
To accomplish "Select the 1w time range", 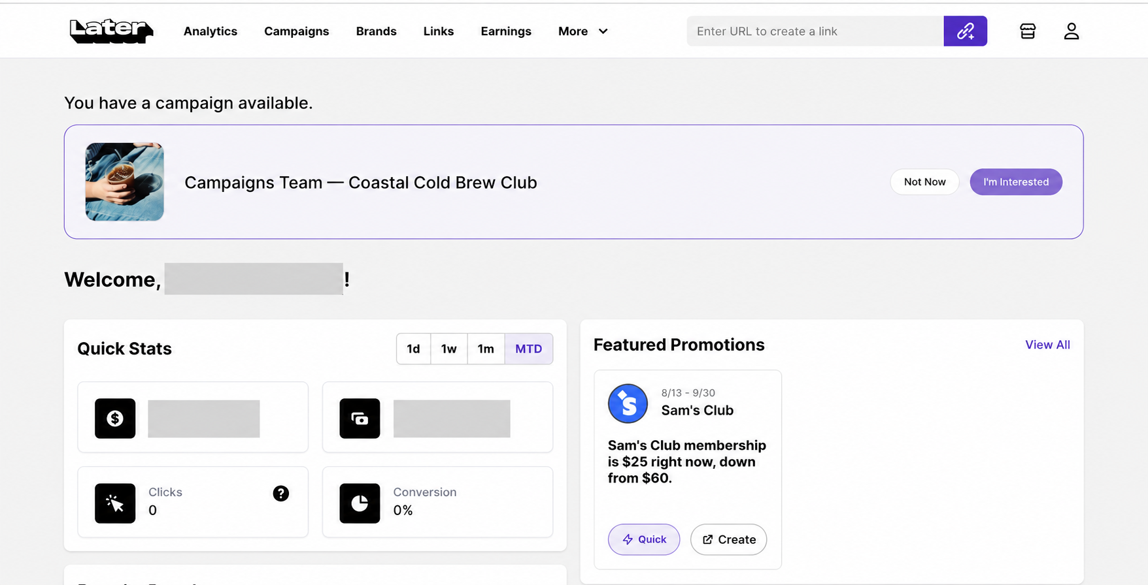I will pos(448,349).
